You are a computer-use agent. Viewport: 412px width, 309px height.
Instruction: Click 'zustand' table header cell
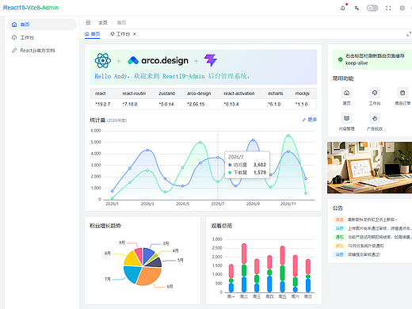166,93
